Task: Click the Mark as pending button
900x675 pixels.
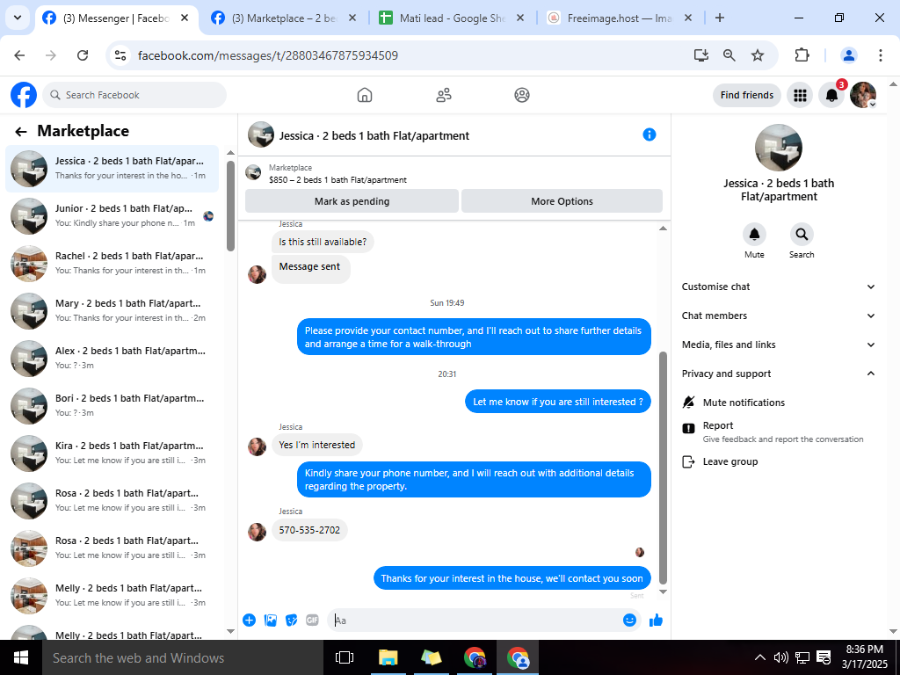Action: point(352,201)
